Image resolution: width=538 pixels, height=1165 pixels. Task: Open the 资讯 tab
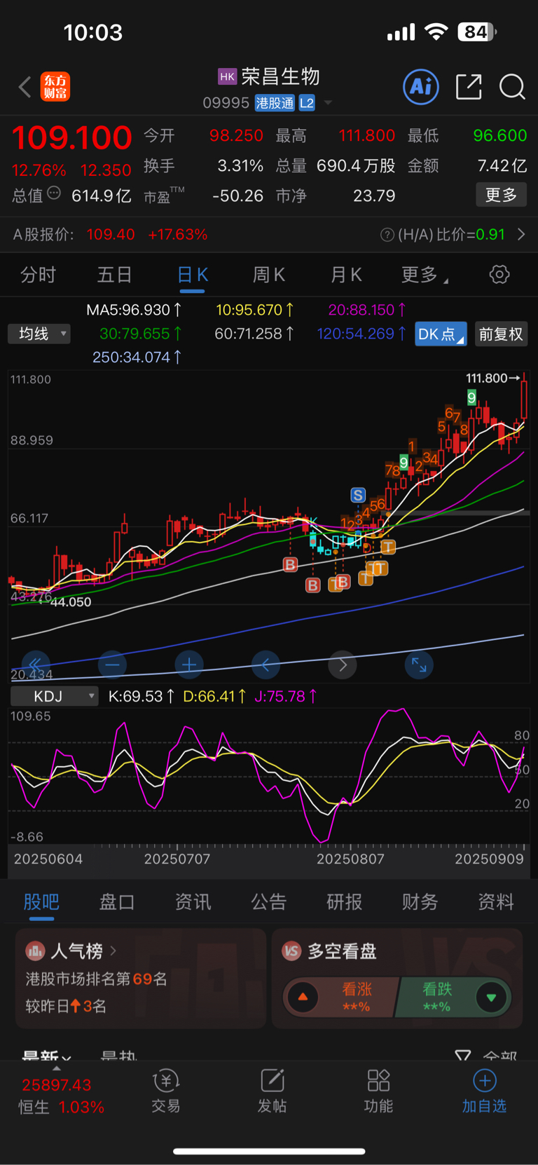pyautogui.click(x=193, y=901)
